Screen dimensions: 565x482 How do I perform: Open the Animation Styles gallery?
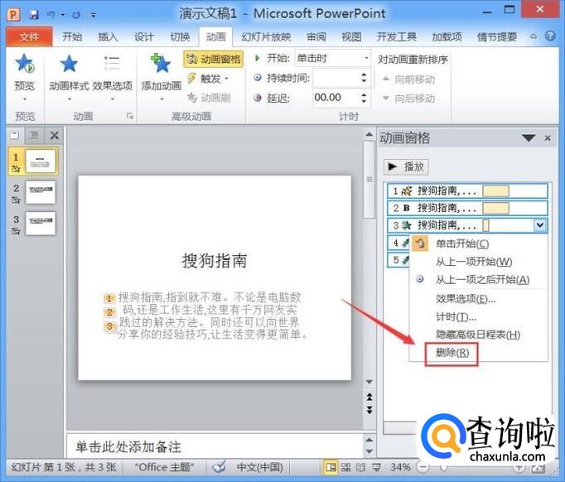point(69,75)
